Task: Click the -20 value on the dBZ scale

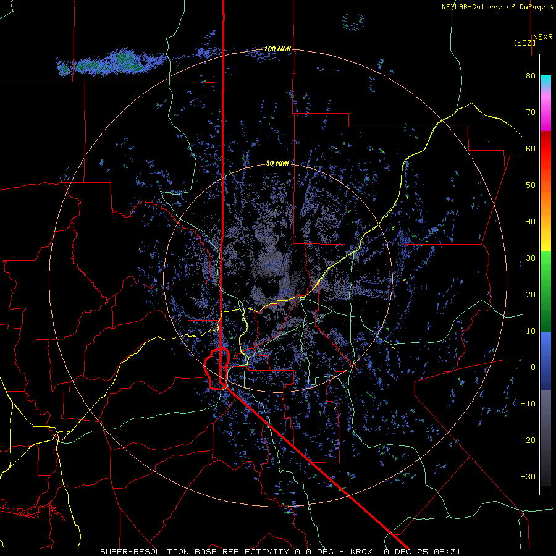Action: click(528, 440)
